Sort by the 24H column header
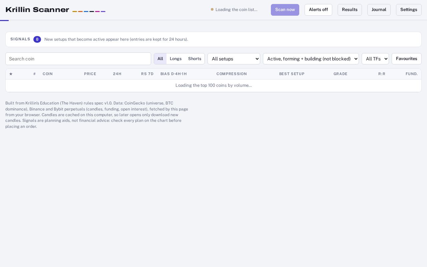Screen dimensions: 427x267 pyautogui.click(x=117, y=74)
